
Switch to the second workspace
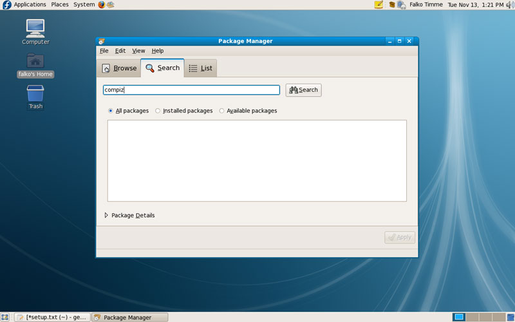pos(472,317)
